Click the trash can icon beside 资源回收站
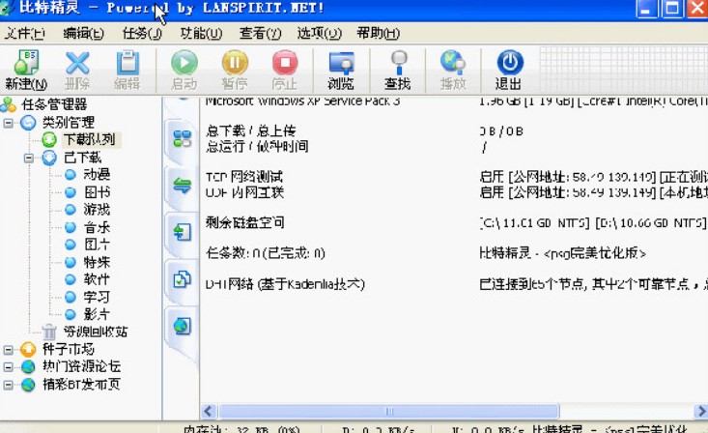Screen dimensions: 708x433 (x=49, y=332)
